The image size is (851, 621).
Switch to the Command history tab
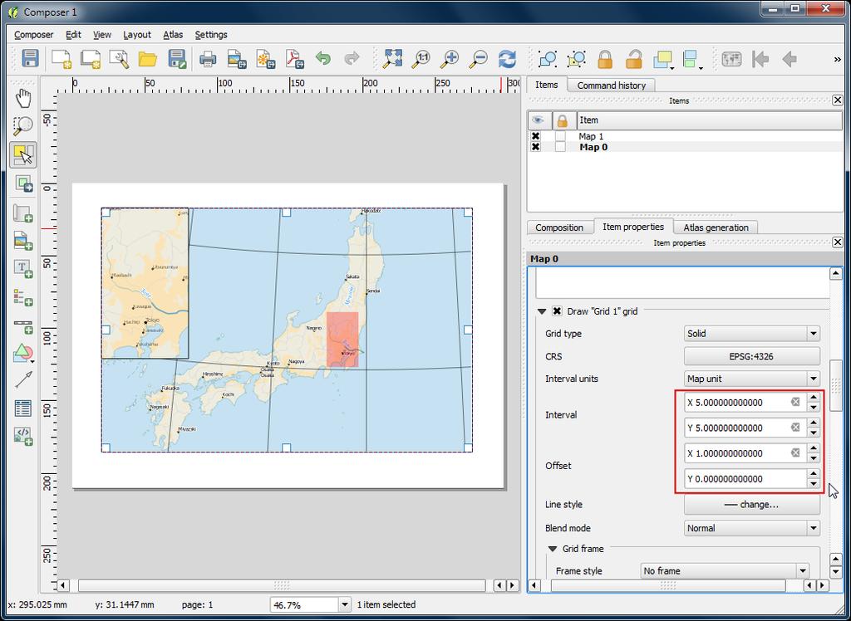(x=611, y=86)
